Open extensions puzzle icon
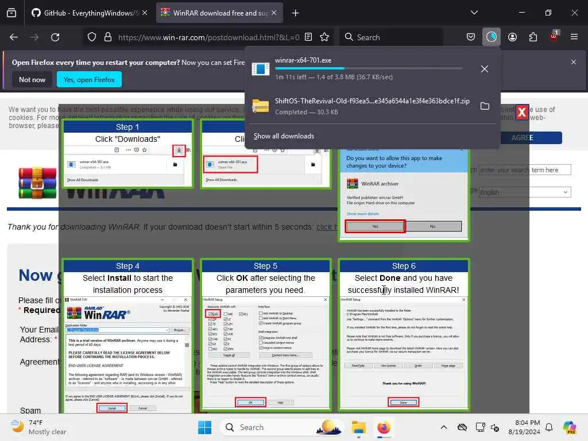Image resolution: width=588 pixels, height=441 pixels. coord(533,37)
